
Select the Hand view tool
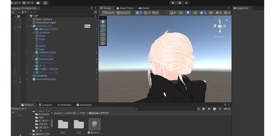pos(103,21)
